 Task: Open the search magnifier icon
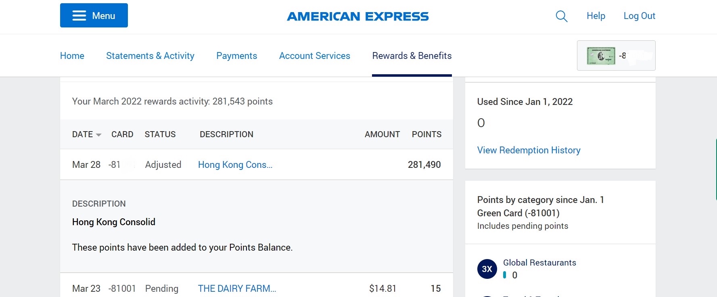click(x=561, y=16)
